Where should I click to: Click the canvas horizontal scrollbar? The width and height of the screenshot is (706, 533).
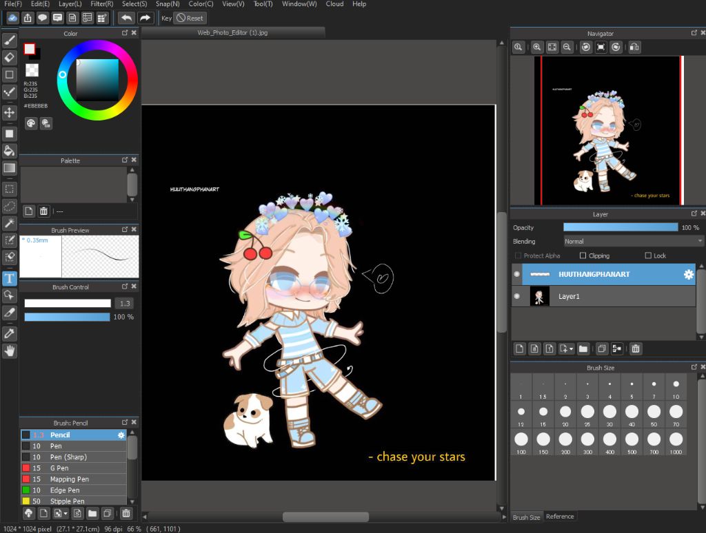pyautogui.click(x=325, y=516)
